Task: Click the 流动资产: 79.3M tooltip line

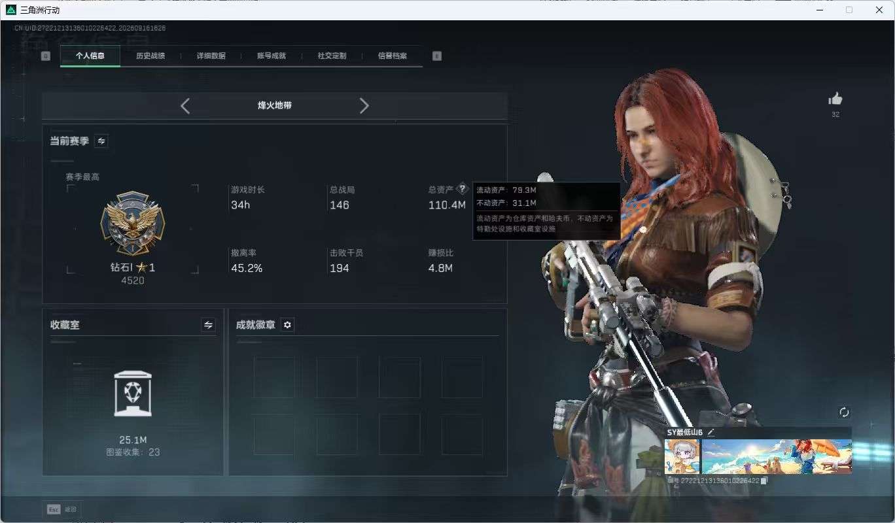Action: pyautogui.click(x=506, y=190)
